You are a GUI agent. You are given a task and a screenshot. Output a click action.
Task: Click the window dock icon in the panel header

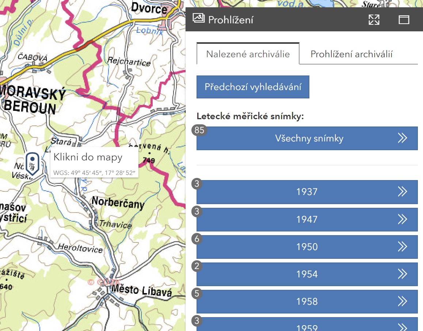pyautogui.click(x=404, y=20)
